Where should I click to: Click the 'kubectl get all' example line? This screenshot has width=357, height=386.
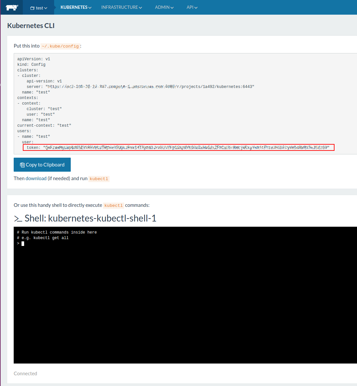[x=43, y=238]
